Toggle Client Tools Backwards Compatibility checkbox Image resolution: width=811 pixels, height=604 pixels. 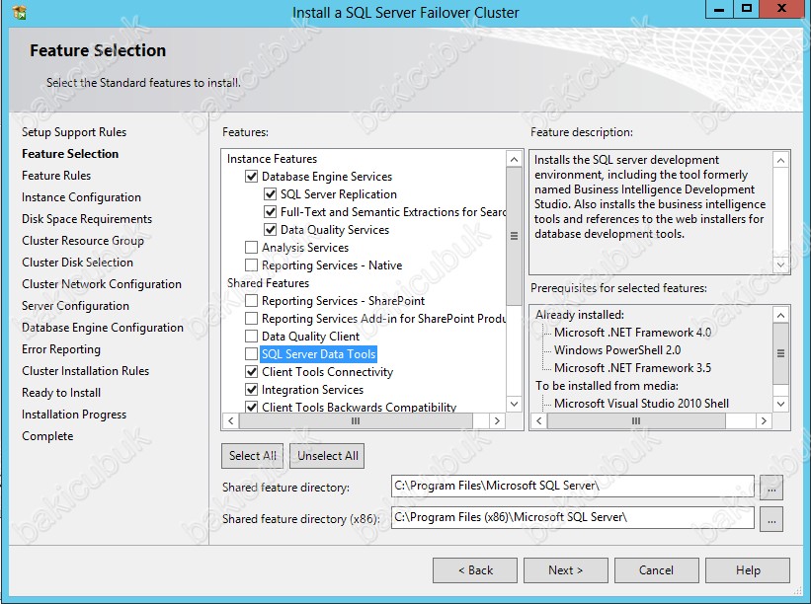[251, 407]
